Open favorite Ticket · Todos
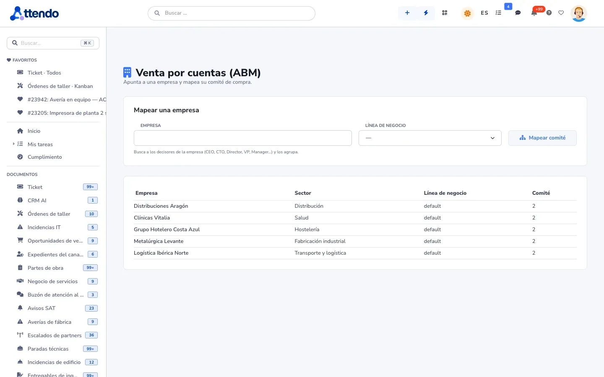Screen dimensions: 604x377 pyautogui.click(x=44, y=73)
